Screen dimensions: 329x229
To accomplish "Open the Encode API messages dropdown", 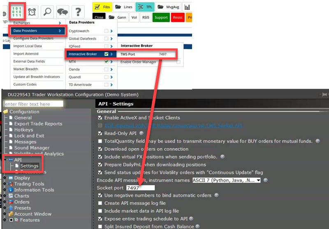I will pyautogui.click(x=227, y=180).
